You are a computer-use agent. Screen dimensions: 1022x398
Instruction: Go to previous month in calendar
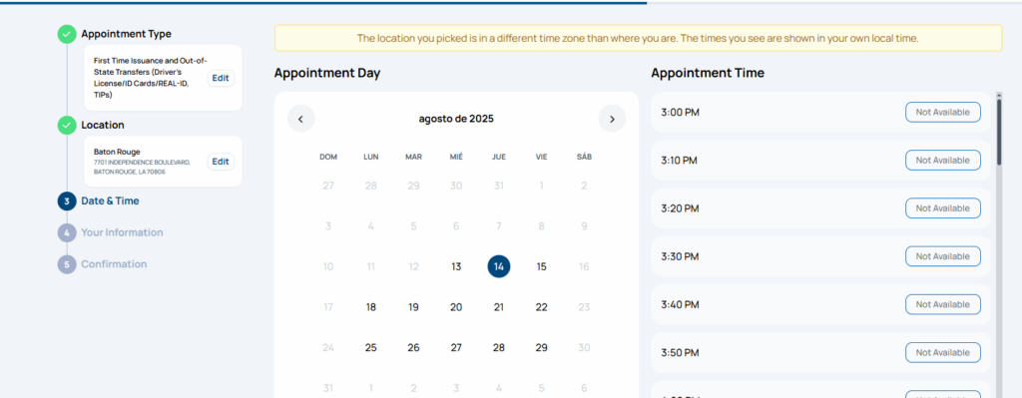(x=300, y=119)
